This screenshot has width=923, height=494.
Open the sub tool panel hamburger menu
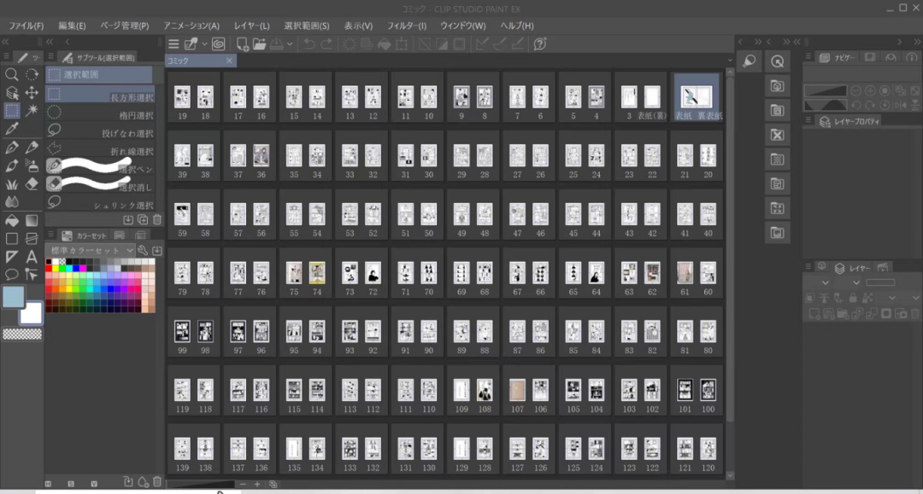pos(50,57)
